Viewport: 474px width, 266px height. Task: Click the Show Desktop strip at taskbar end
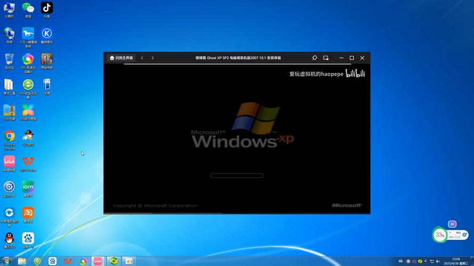click(x=472, y=261)
